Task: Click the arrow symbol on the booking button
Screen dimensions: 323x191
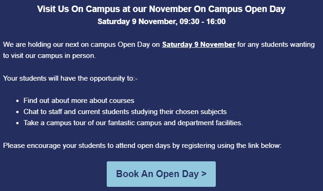Action: (204, 174)
